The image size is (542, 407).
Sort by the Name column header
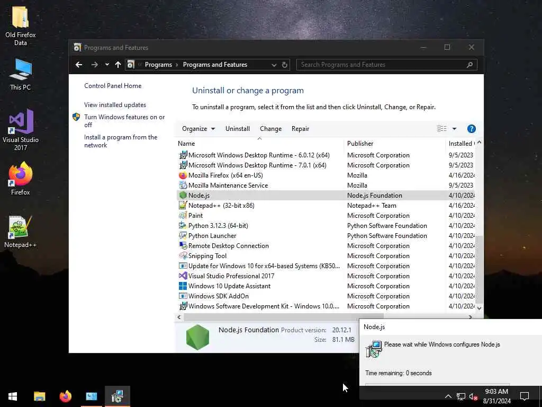259,143
